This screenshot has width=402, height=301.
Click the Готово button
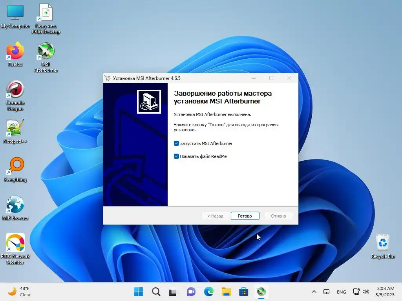point(245,216)
